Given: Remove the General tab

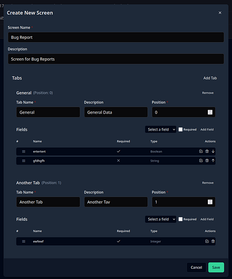Looking at the screenshot, I should pyautogui.click(x=208, y=93).
